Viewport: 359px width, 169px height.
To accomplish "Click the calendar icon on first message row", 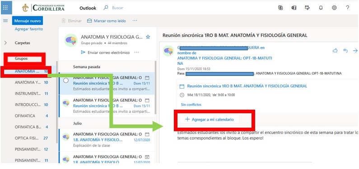I will point(147,77).
